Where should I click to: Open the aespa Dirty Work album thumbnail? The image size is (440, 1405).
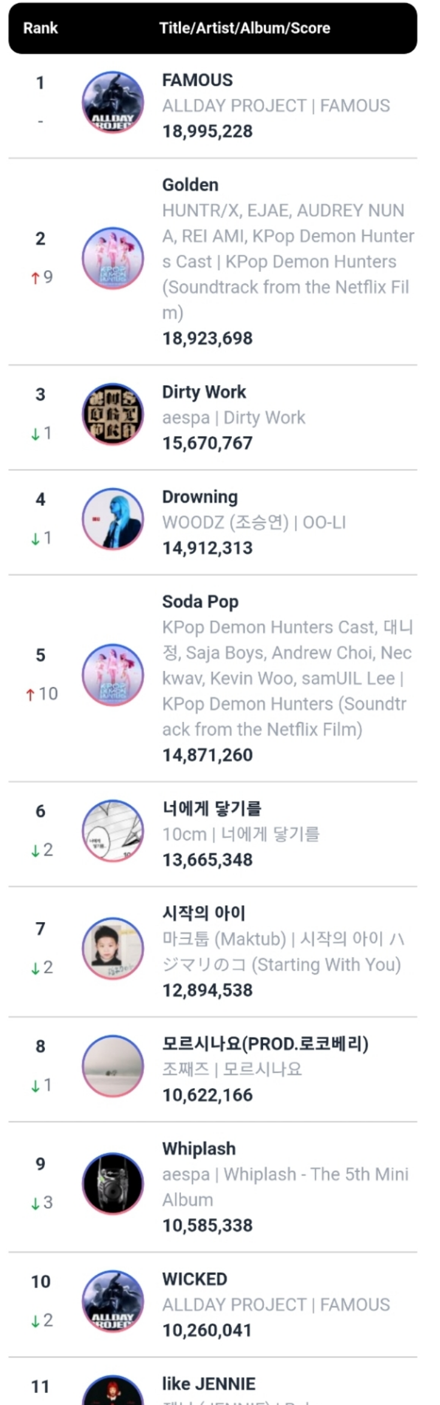pyautogui.click(x=113, y=414)
